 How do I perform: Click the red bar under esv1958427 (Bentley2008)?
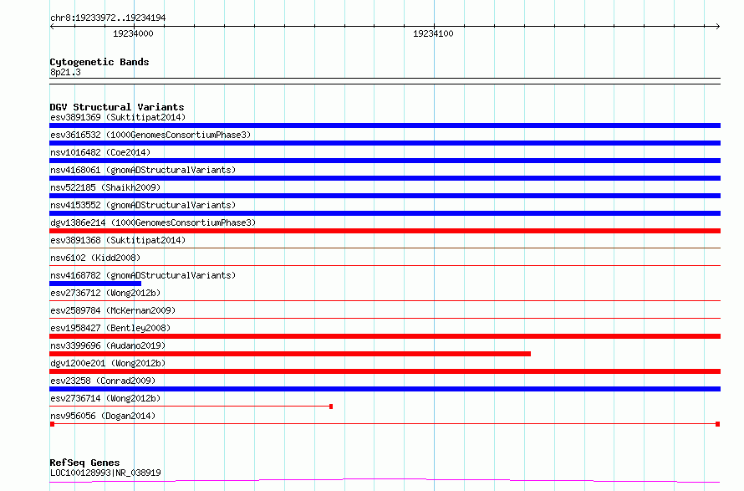[385, 336]
